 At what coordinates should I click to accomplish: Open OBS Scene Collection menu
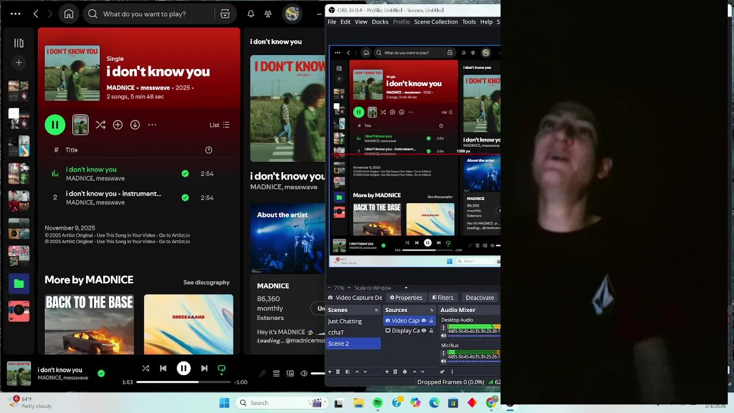point(436,22)
